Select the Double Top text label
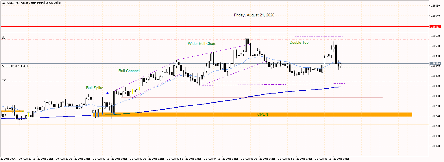 click(x=299, y=42)
